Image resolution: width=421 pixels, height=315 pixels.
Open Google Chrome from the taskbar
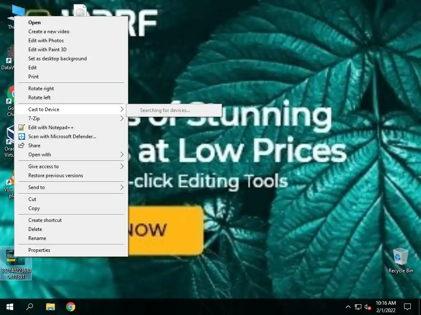click(x=71, y=307)
